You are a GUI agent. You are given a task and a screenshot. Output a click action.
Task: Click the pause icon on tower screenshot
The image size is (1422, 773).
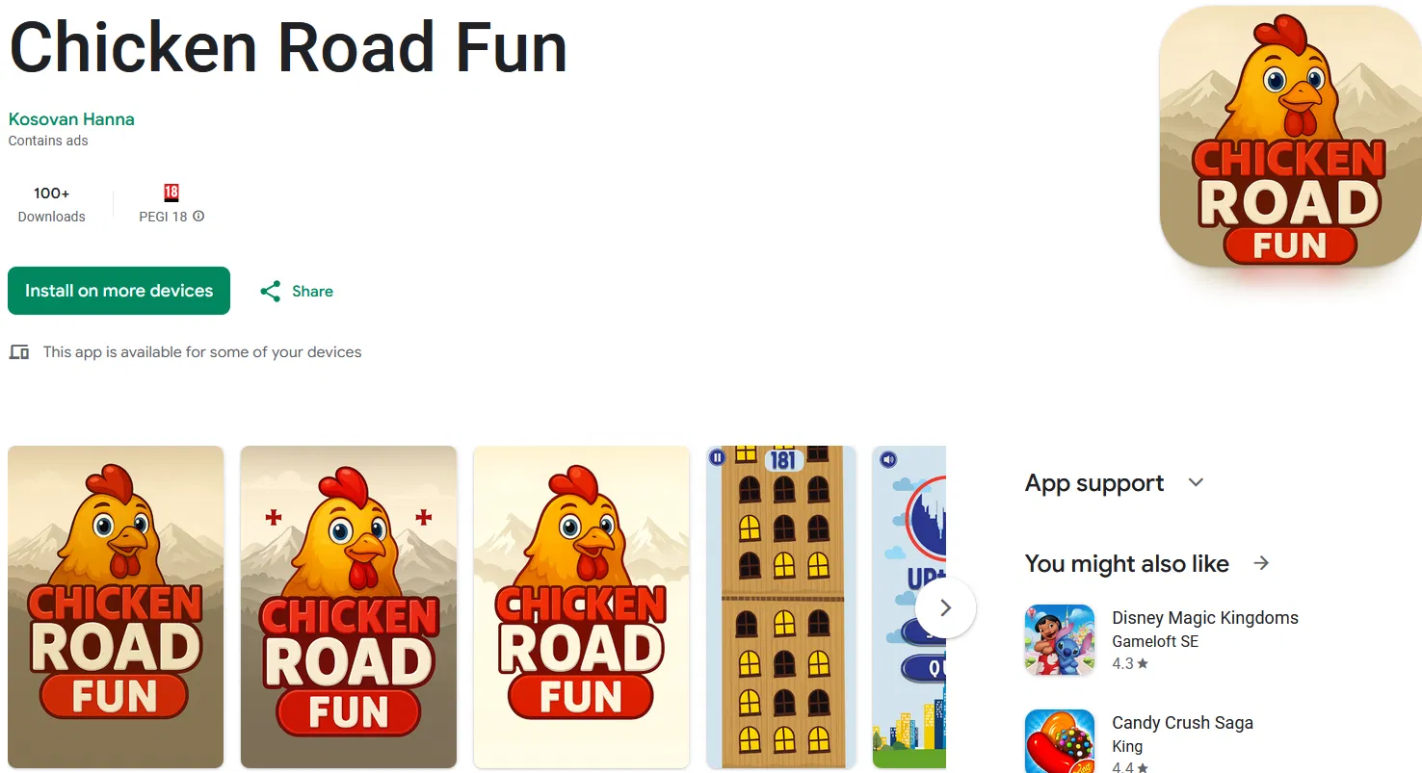tap(717, 457)
